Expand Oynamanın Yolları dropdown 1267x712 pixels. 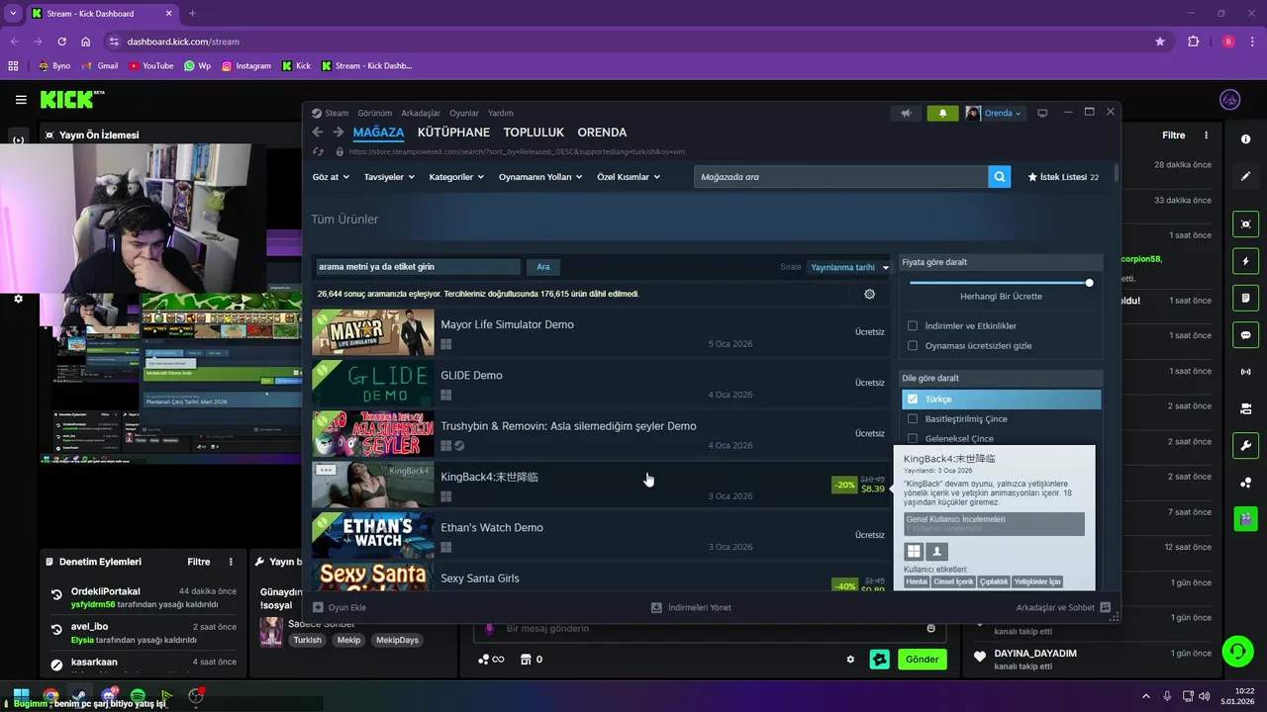[540, 177]
